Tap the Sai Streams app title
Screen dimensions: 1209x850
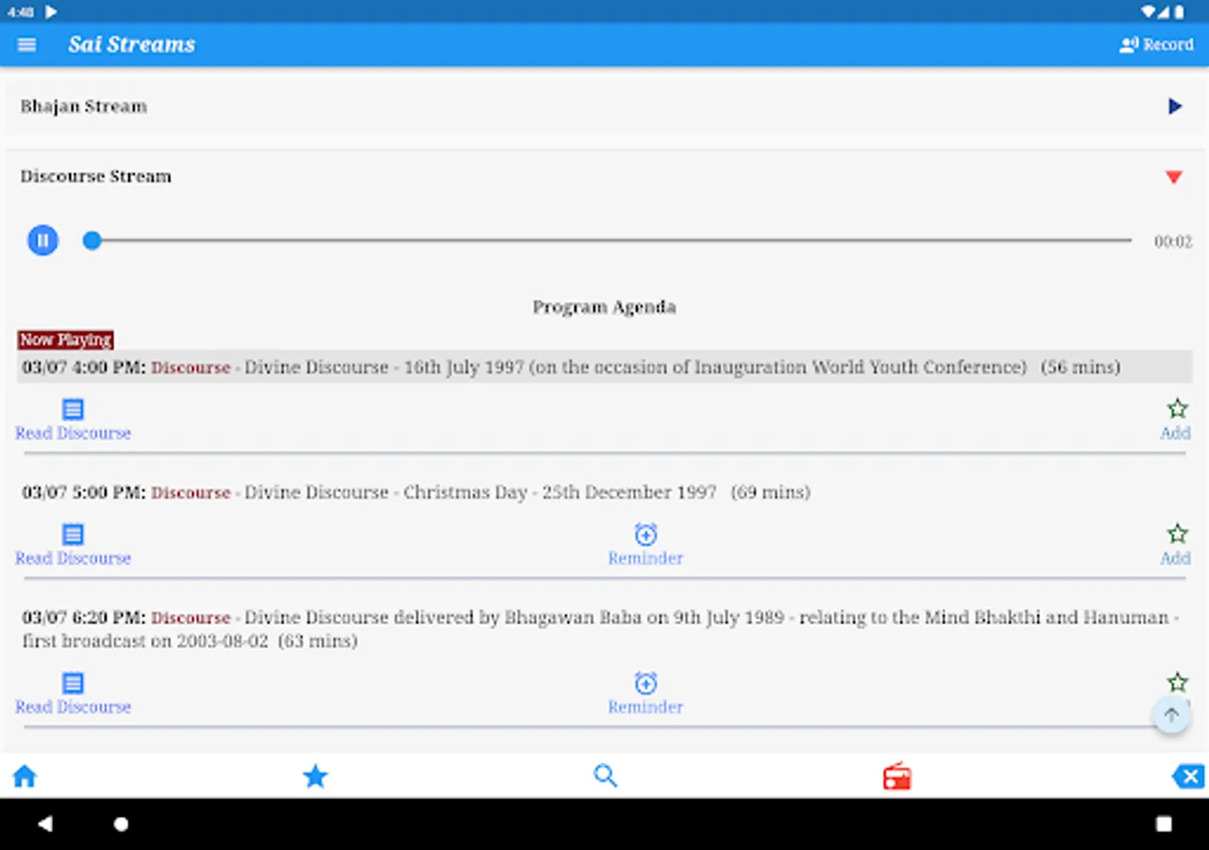[x=131, y=44]
